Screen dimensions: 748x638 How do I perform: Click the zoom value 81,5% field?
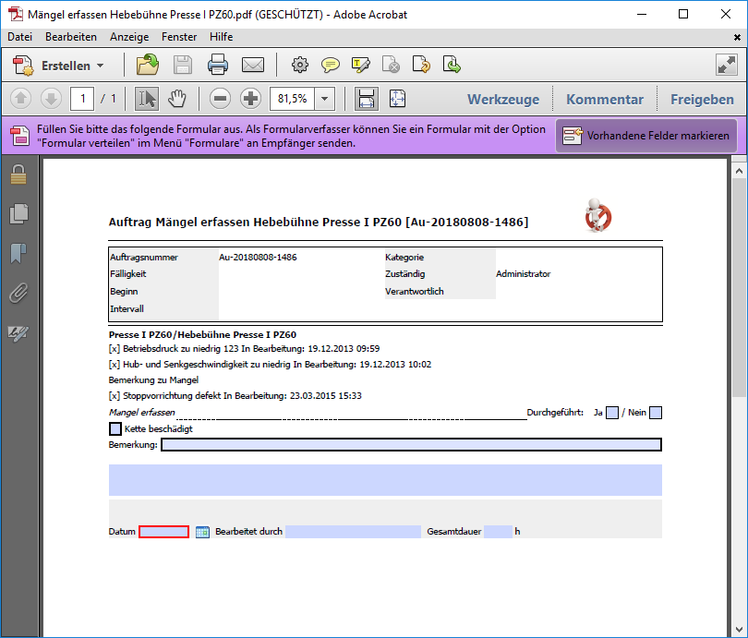293,99
